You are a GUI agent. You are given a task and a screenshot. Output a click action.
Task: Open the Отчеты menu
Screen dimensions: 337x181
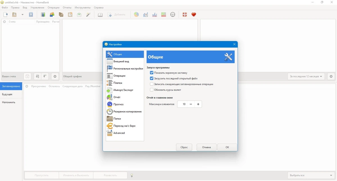tap(67, 8)
